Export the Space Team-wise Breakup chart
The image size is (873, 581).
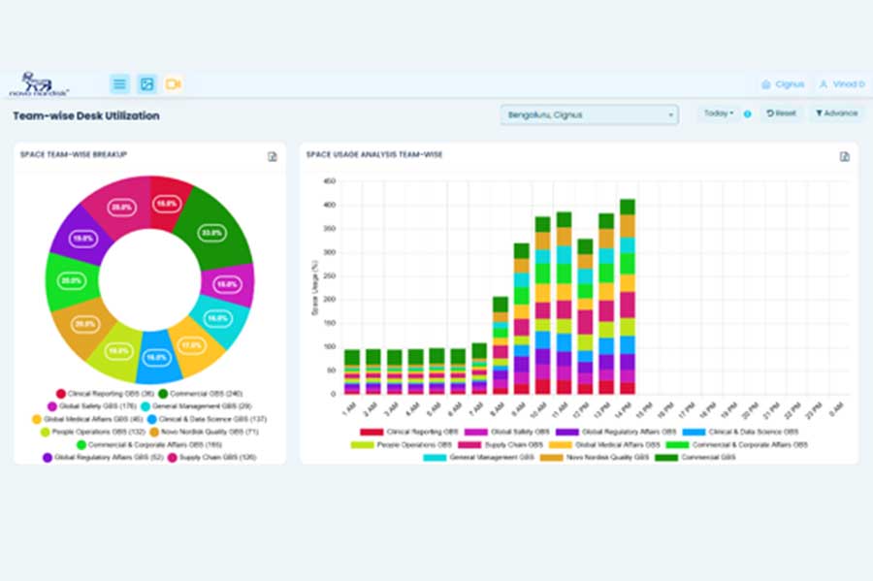click(273, 156)
